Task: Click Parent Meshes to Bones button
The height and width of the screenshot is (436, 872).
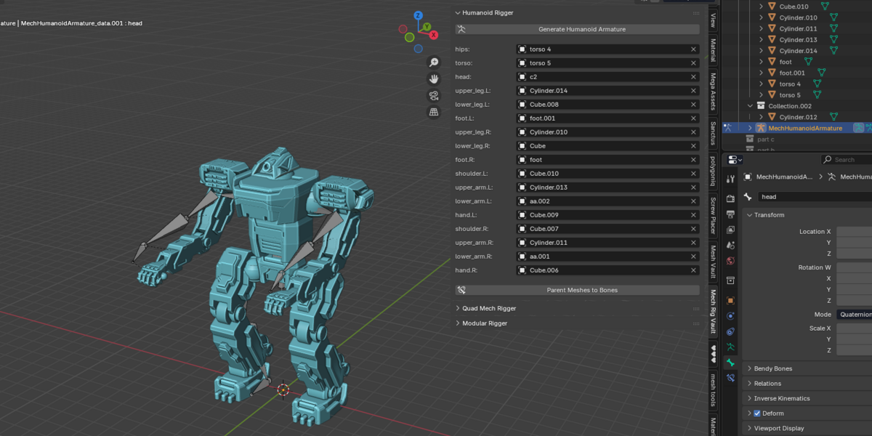Action: (x=578, y=290)
